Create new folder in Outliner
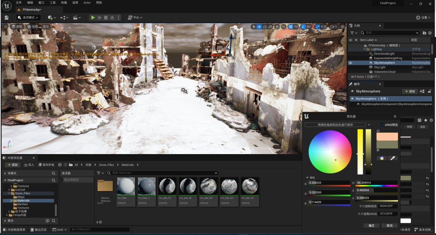 coord(425,33)
